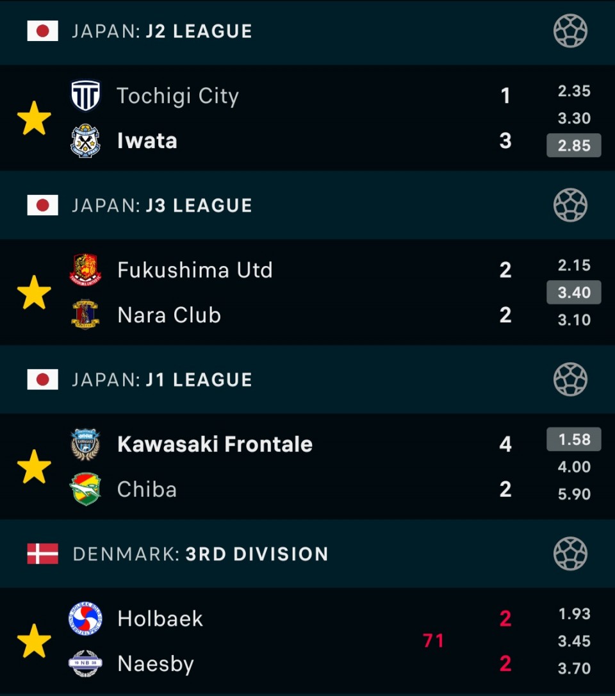
Task: Open the Iwata team crest
Action: 86,141
